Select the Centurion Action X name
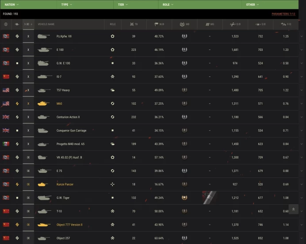The image size is (306, 244). [x=68, y=117]
